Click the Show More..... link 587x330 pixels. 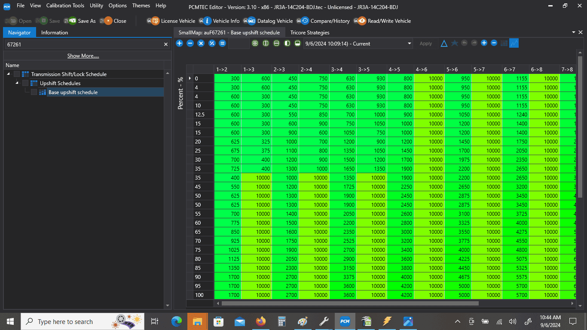[x=83, y=56]
